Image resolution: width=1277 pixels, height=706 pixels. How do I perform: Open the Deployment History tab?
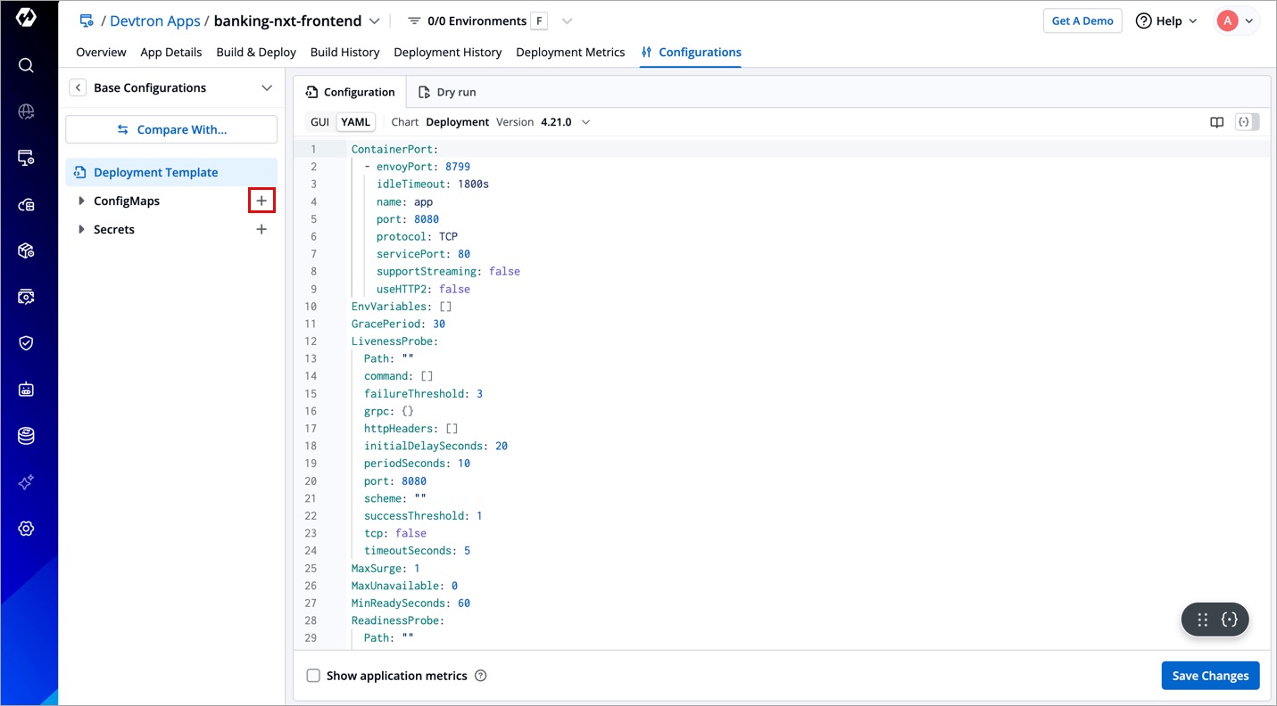pos(447,53)
